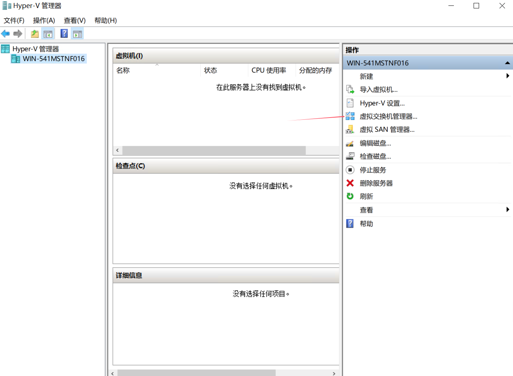The image size is (513, 376).
Task: Click the 没有选择任何虚拟机 message
Action: point(261,186)
